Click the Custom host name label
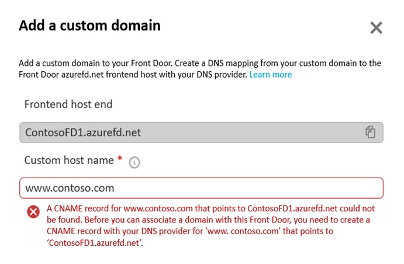404x264 pixels. pyautogui.click(x=69, y=160)
